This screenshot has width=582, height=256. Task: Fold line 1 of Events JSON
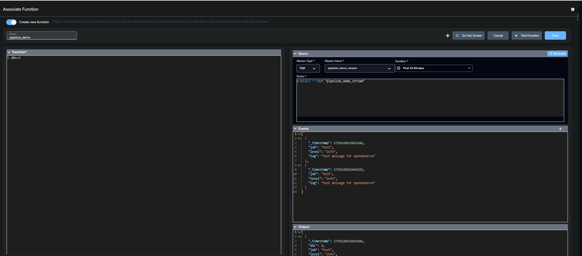[299, 134]
